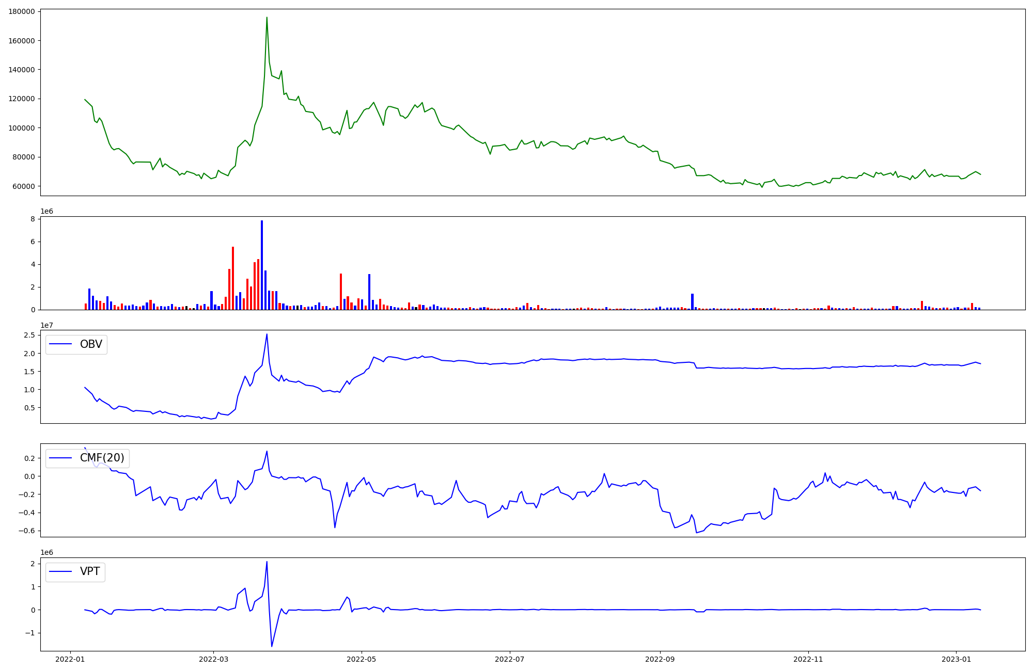Click the 2022-09 x-axis tick label
Viewport: 1033px width, 671px height.
click(660, 659)
